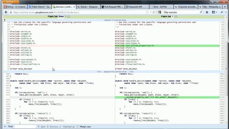Open a new tab with plus button

[x=225, y=7]
